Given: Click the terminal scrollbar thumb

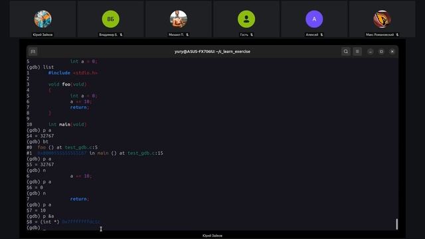Looking at the screenshot, I should pyautogui.click(x=396, y=224).
